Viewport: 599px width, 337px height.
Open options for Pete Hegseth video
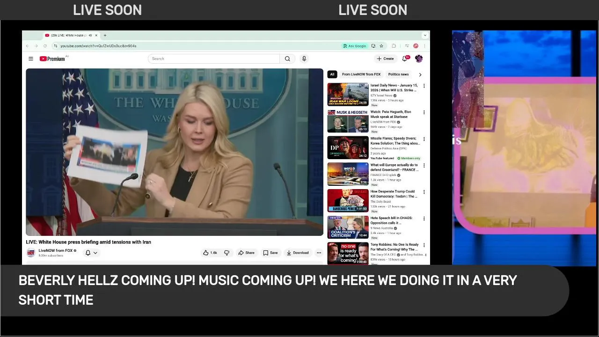(424, 113)
